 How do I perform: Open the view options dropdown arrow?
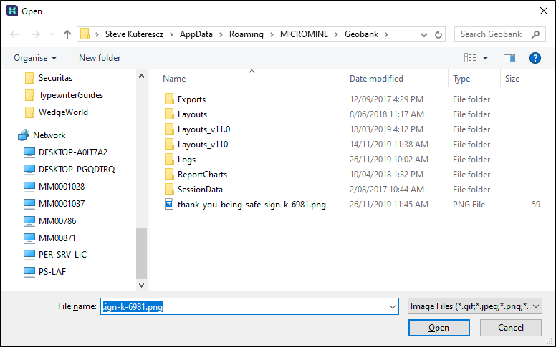pyautogui.click(x=486, y=58)
